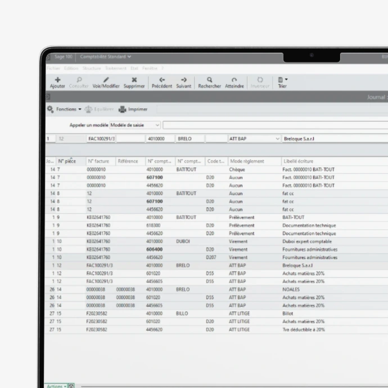The width and height of the screenshot is (388, 388).
Task: Click the BRELO tiers entry field
Action: click(190, 139)
